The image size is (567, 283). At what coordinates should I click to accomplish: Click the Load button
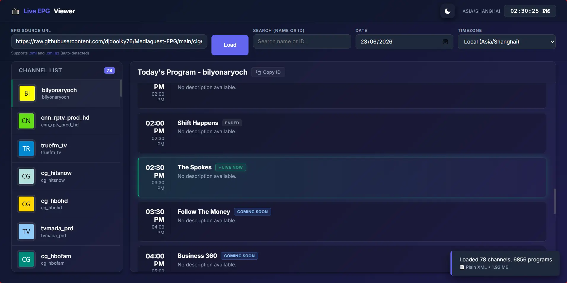[x=230, y=45]
